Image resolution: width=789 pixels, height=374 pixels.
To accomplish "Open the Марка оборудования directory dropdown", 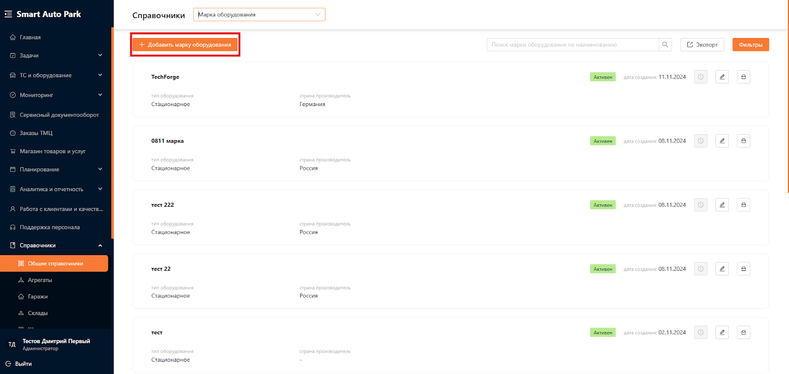I will (259, 15).
